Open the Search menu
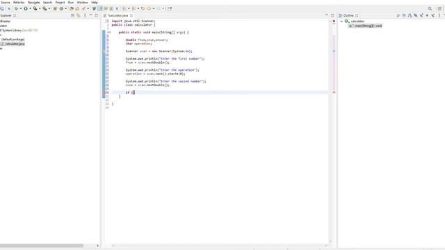This screenshot has width=445, height=250. pos(47,2)
